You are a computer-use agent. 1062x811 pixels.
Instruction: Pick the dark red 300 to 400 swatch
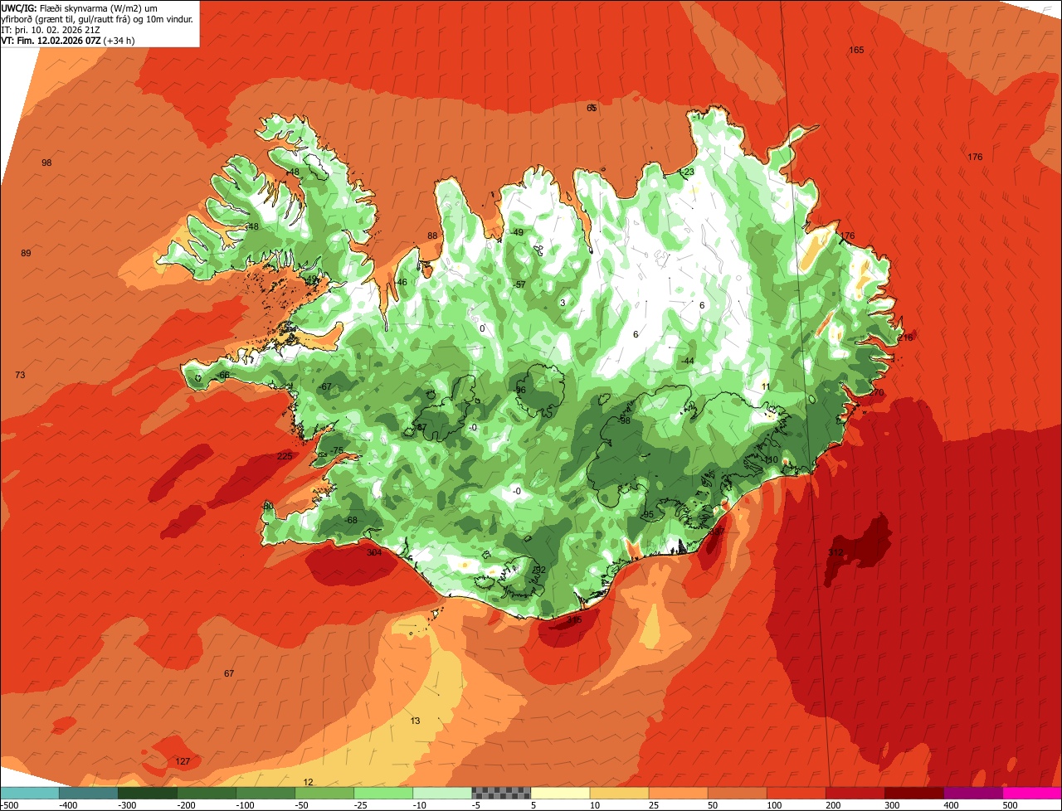point(913,793)
